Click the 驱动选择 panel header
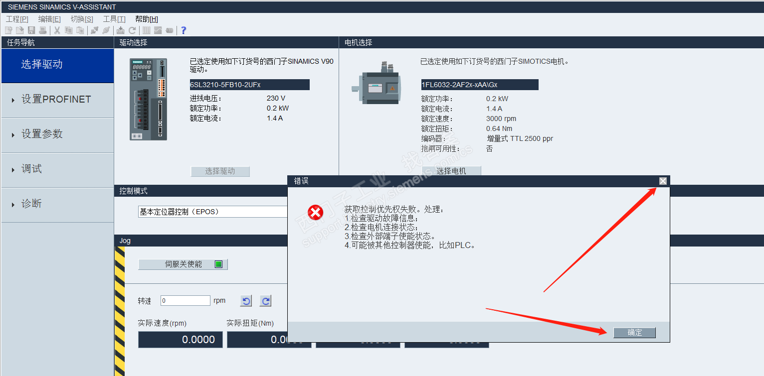The image size is (764, 376). click(226, 43)
